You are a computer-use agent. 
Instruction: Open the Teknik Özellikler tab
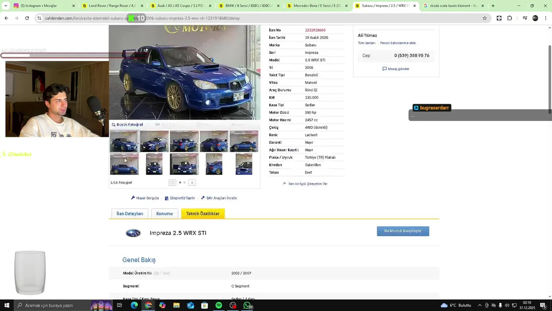[x=203, y=213]
